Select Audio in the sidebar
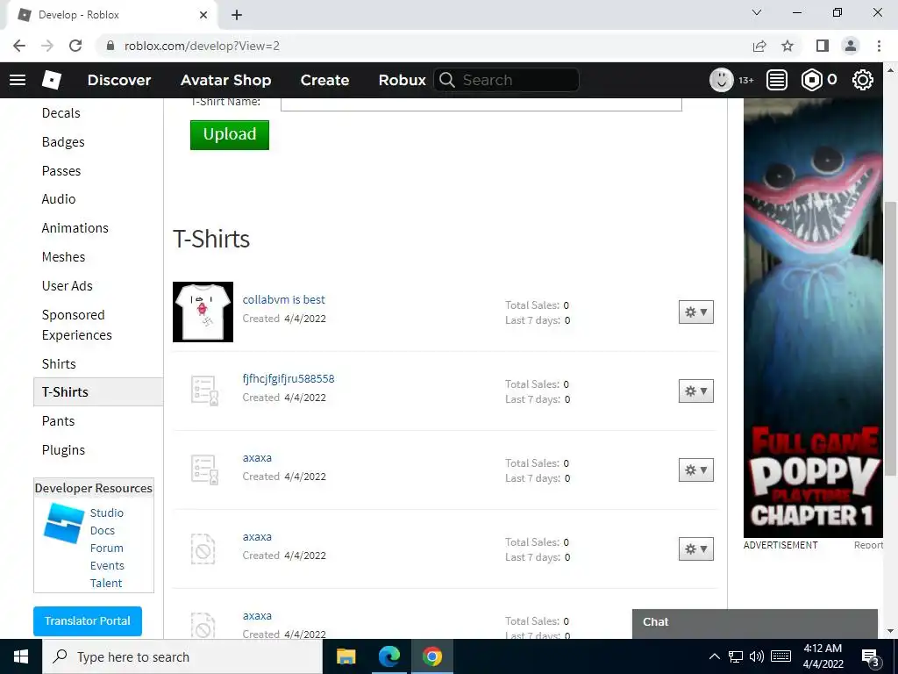898x674 pixels. 59,199
